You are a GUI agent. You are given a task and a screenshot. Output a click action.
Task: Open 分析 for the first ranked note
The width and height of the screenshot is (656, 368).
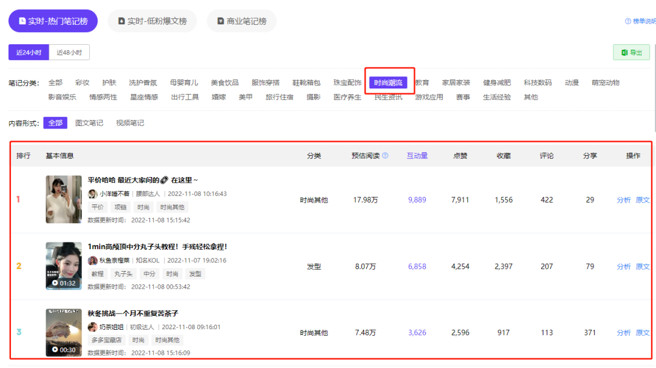(623, 199)
